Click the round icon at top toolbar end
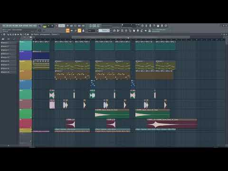The height and width of the screenshot is (171, 228). 166,26
